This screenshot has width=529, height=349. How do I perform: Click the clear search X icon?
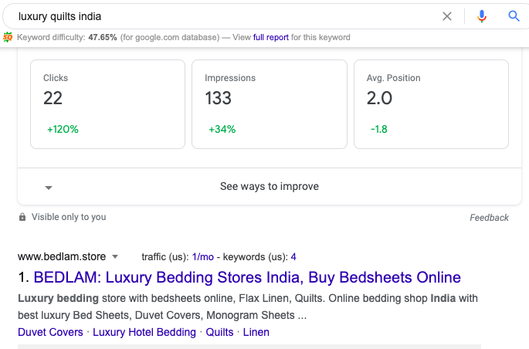(x=446, y=15)
